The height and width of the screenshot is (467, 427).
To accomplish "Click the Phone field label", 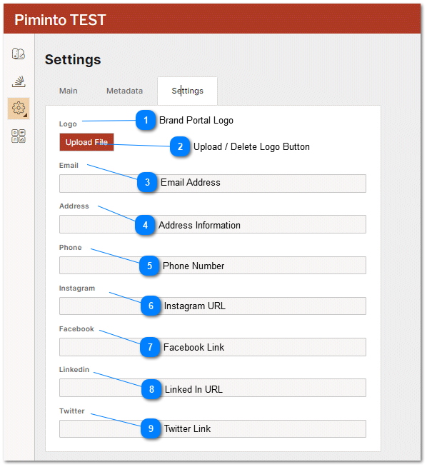I will click(70, 248).
